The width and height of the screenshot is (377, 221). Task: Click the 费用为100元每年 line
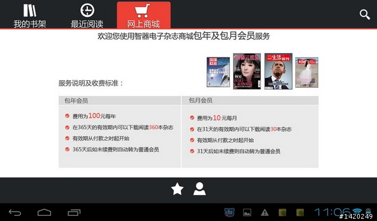coord(94,116)
